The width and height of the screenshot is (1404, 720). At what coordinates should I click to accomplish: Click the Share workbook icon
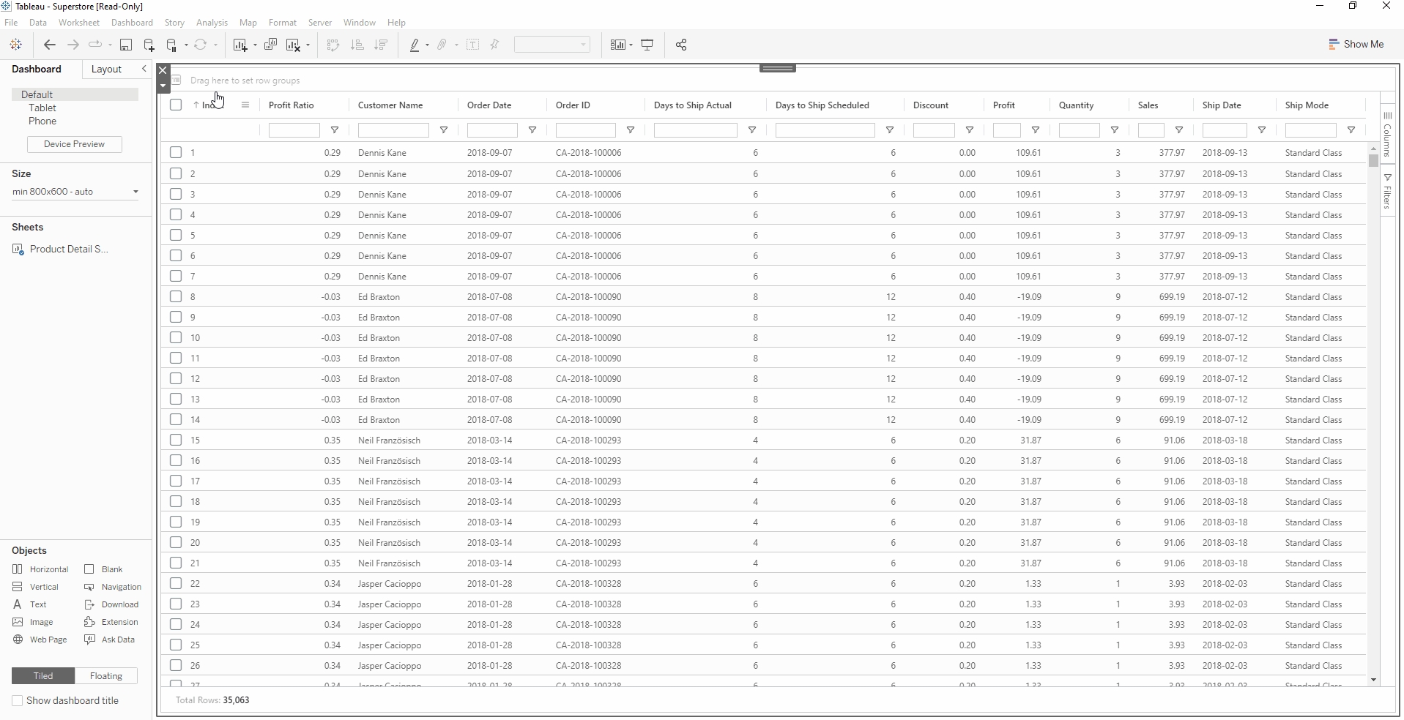(x=681, y=45)
